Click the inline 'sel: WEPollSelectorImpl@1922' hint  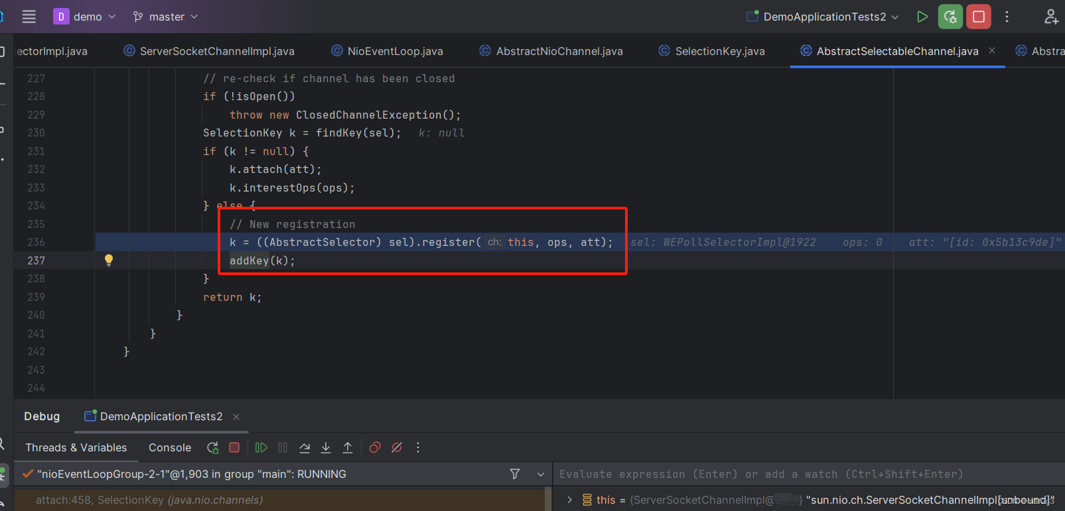coord(723,242)
